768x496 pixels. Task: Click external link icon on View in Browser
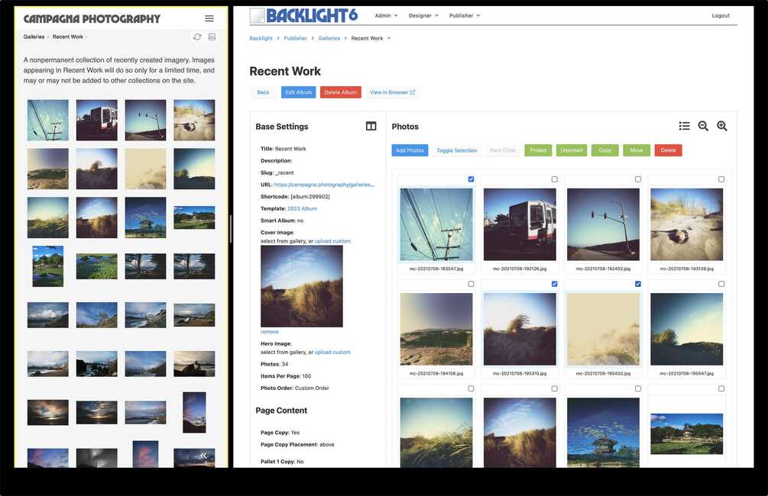point(413,92)
